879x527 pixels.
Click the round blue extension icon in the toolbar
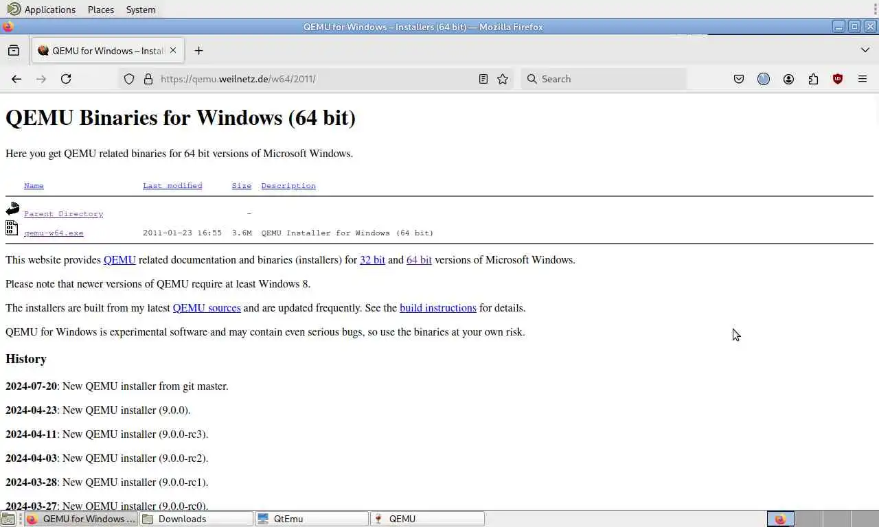click(764, 79)
